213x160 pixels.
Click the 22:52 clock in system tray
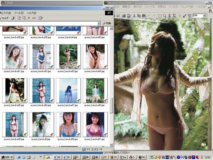(x=207, y=157)
